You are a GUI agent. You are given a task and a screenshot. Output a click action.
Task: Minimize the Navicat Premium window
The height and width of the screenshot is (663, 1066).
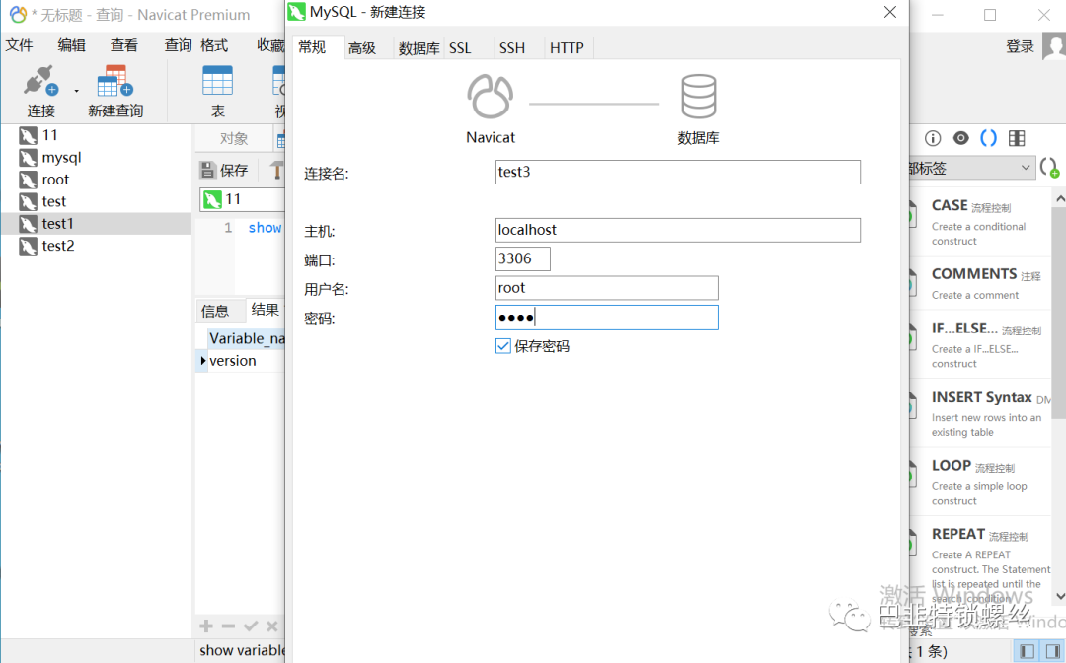[x=938, y=14]
